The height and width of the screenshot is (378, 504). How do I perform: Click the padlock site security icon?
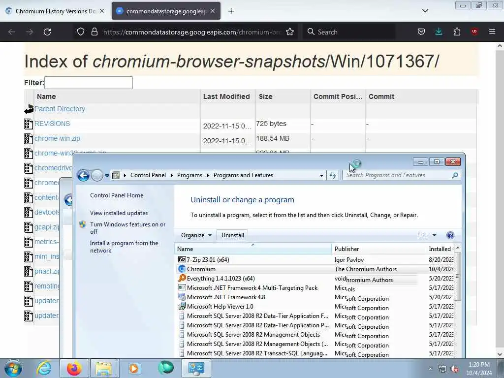pyautogui.click(x=94, y=32)
